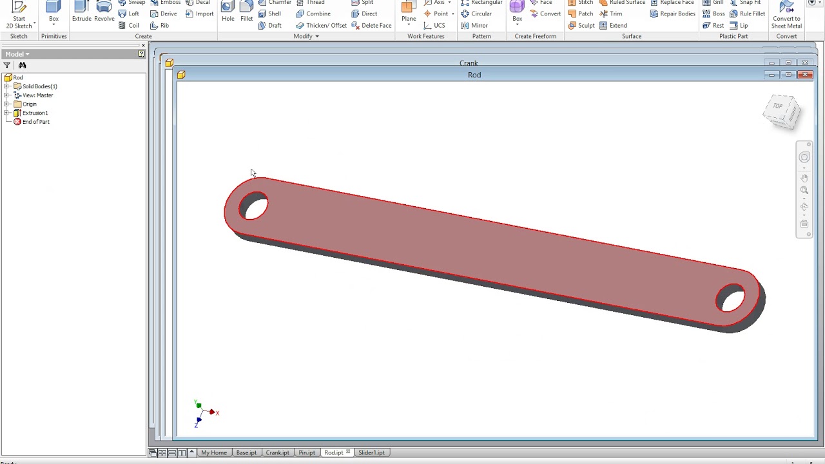Select Zoom in navigation bar
The image size is (825, 464).
pyautogui.click(x=804, y=190)
